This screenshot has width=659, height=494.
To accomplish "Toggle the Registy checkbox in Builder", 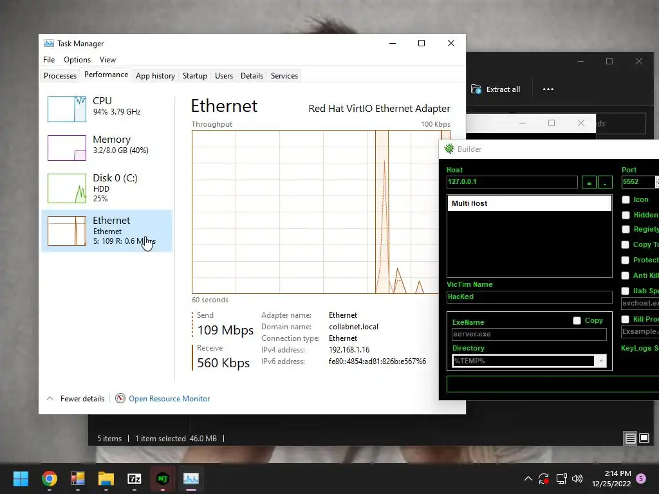I will click(626, 230).
